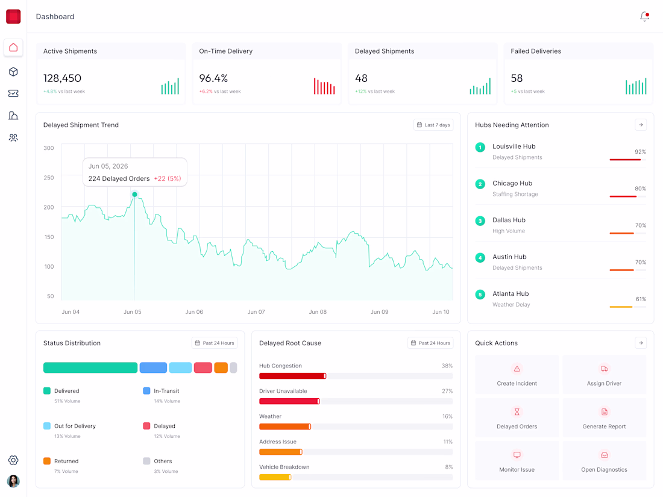Click the Dashboard page title

pyautogui.click(x=55, y=16)
